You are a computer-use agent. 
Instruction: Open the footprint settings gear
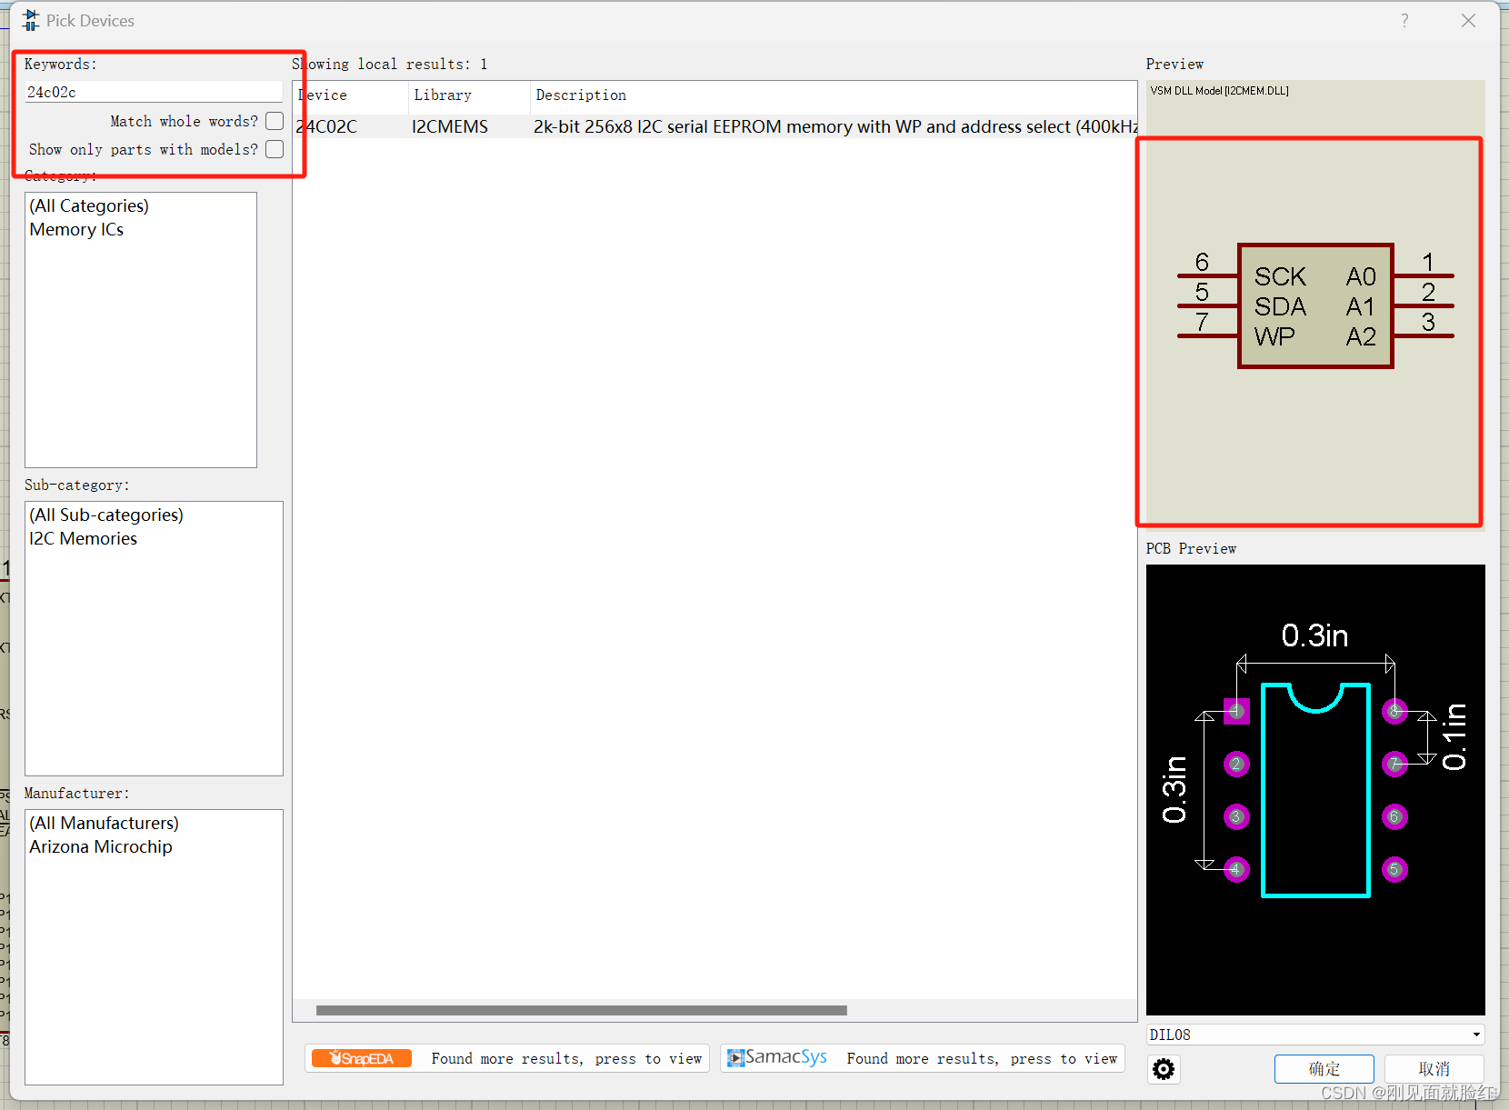pos(1164,1069)
